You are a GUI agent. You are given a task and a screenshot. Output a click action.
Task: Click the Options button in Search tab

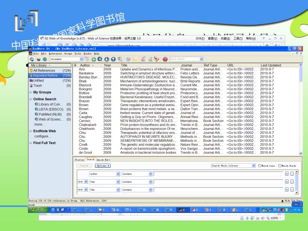(x=103, y=166)
